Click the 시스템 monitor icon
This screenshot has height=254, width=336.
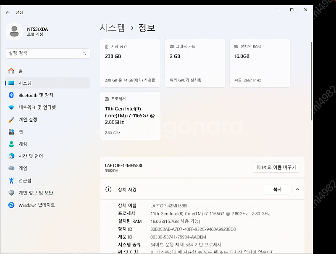click(11, 83)
